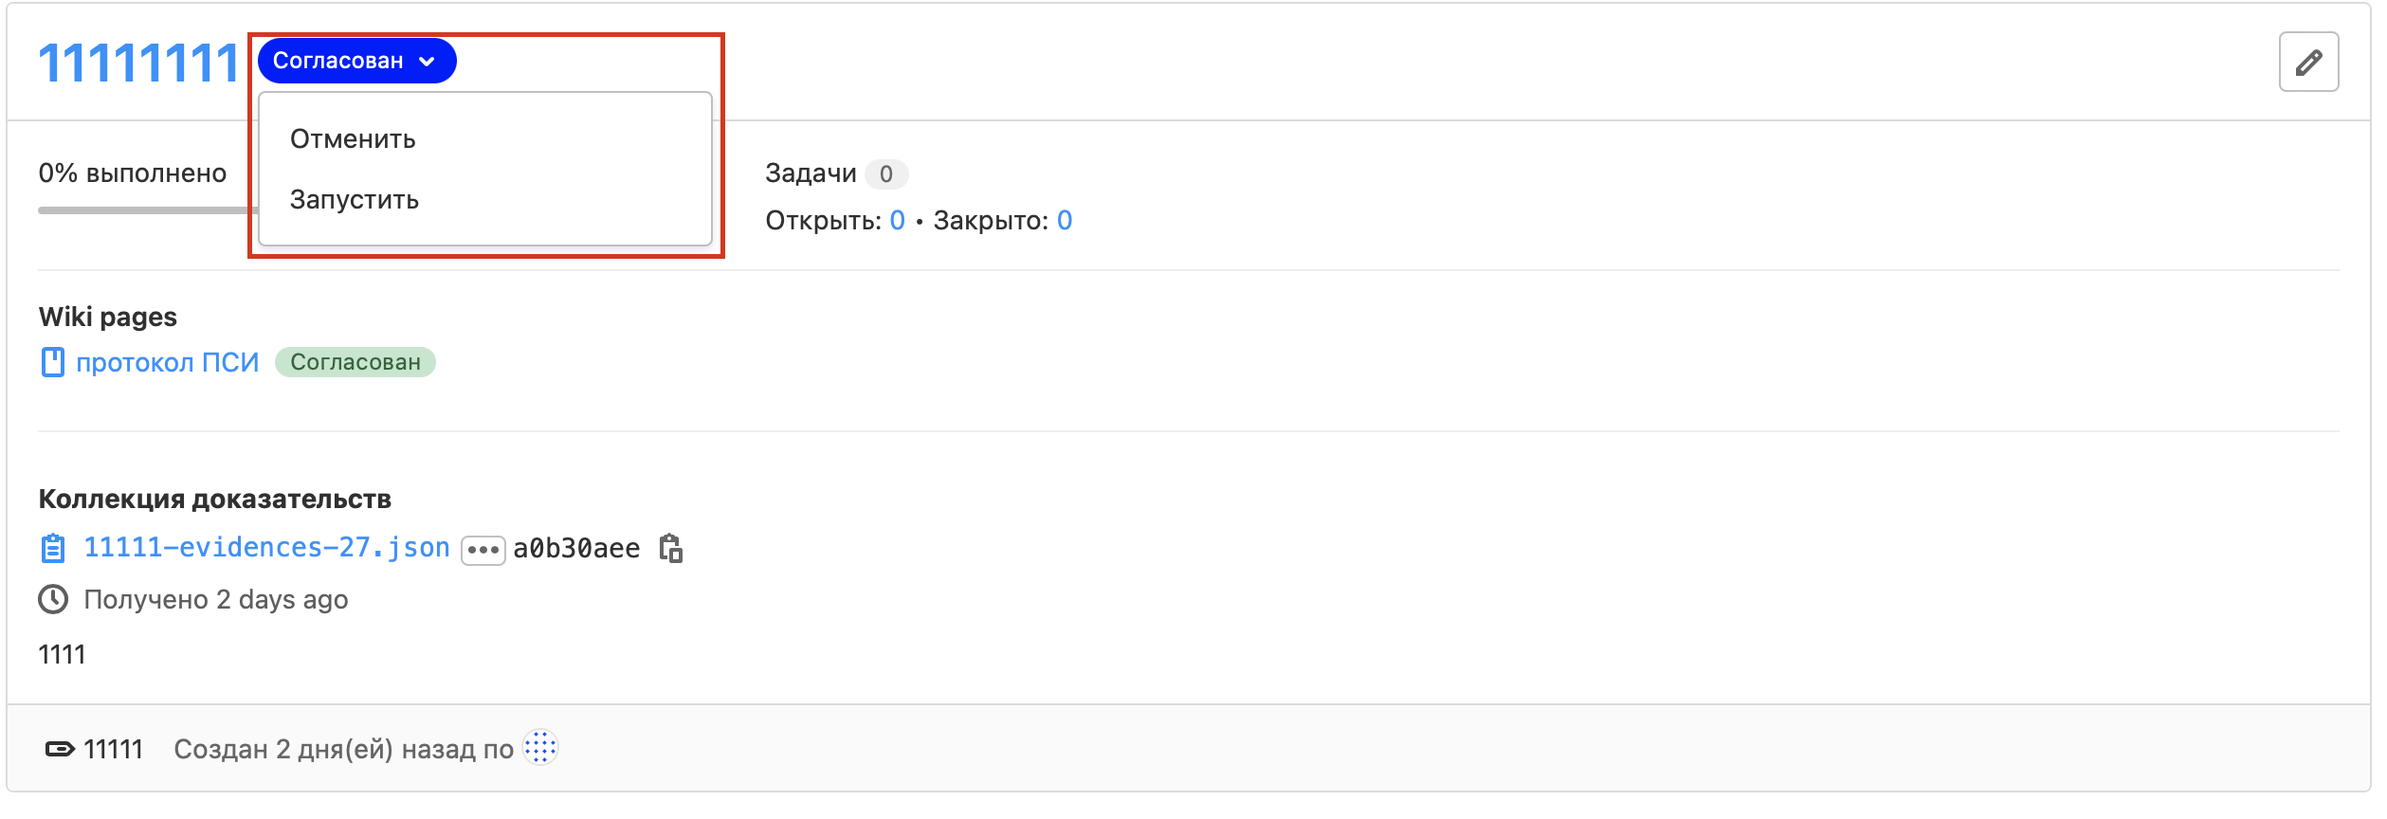Open the 11111111 title link

(x=138, y=64)
